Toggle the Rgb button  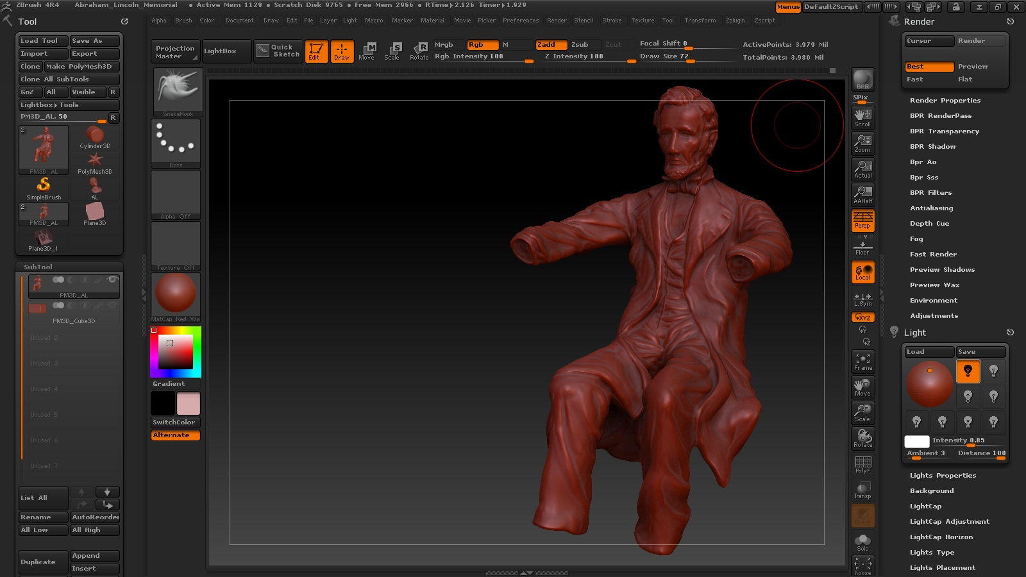pyautogui.click(x=483, y=45)
